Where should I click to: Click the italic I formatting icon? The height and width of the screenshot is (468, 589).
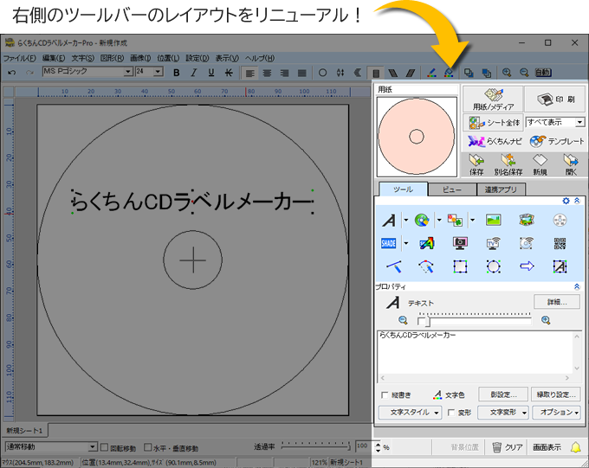point(194,73)
